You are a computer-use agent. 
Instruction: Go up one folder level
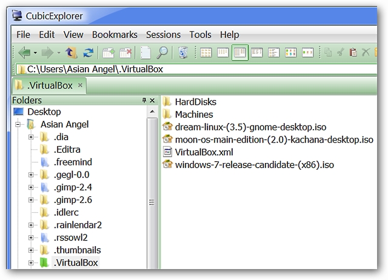point(72,53)
